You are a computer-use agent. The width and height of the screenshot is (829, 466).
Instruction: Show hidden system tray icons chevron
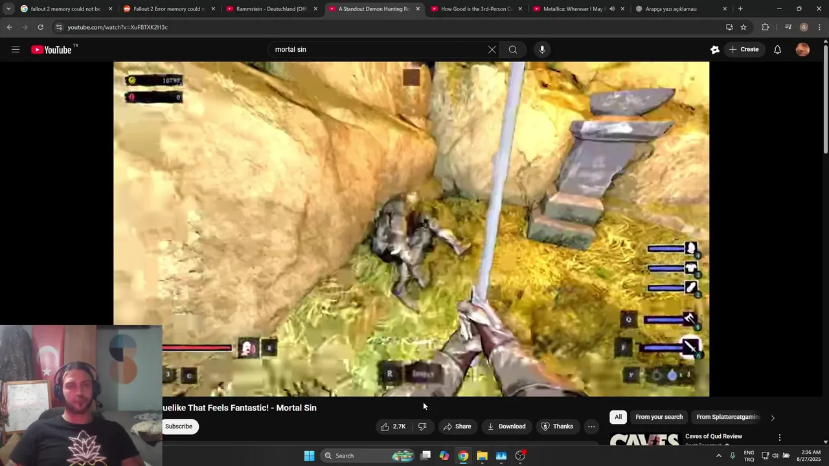coord(718,456)
